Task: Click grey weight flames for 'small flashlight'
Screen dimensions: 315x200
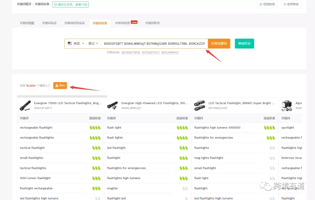Action: (272, 168)
